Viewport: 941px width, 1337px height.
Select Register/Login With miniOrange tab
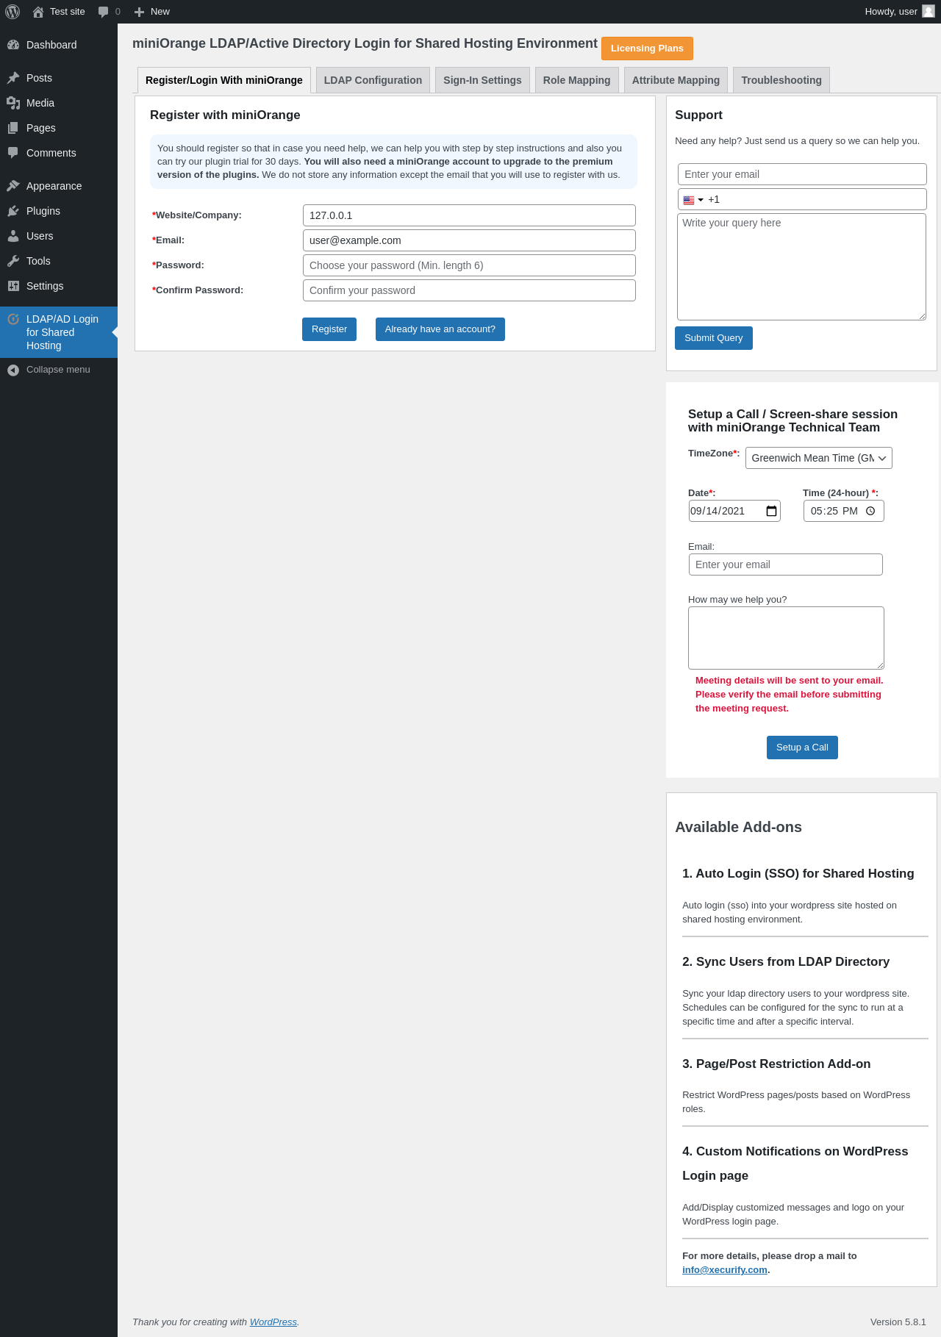click(x=224, y=80)
